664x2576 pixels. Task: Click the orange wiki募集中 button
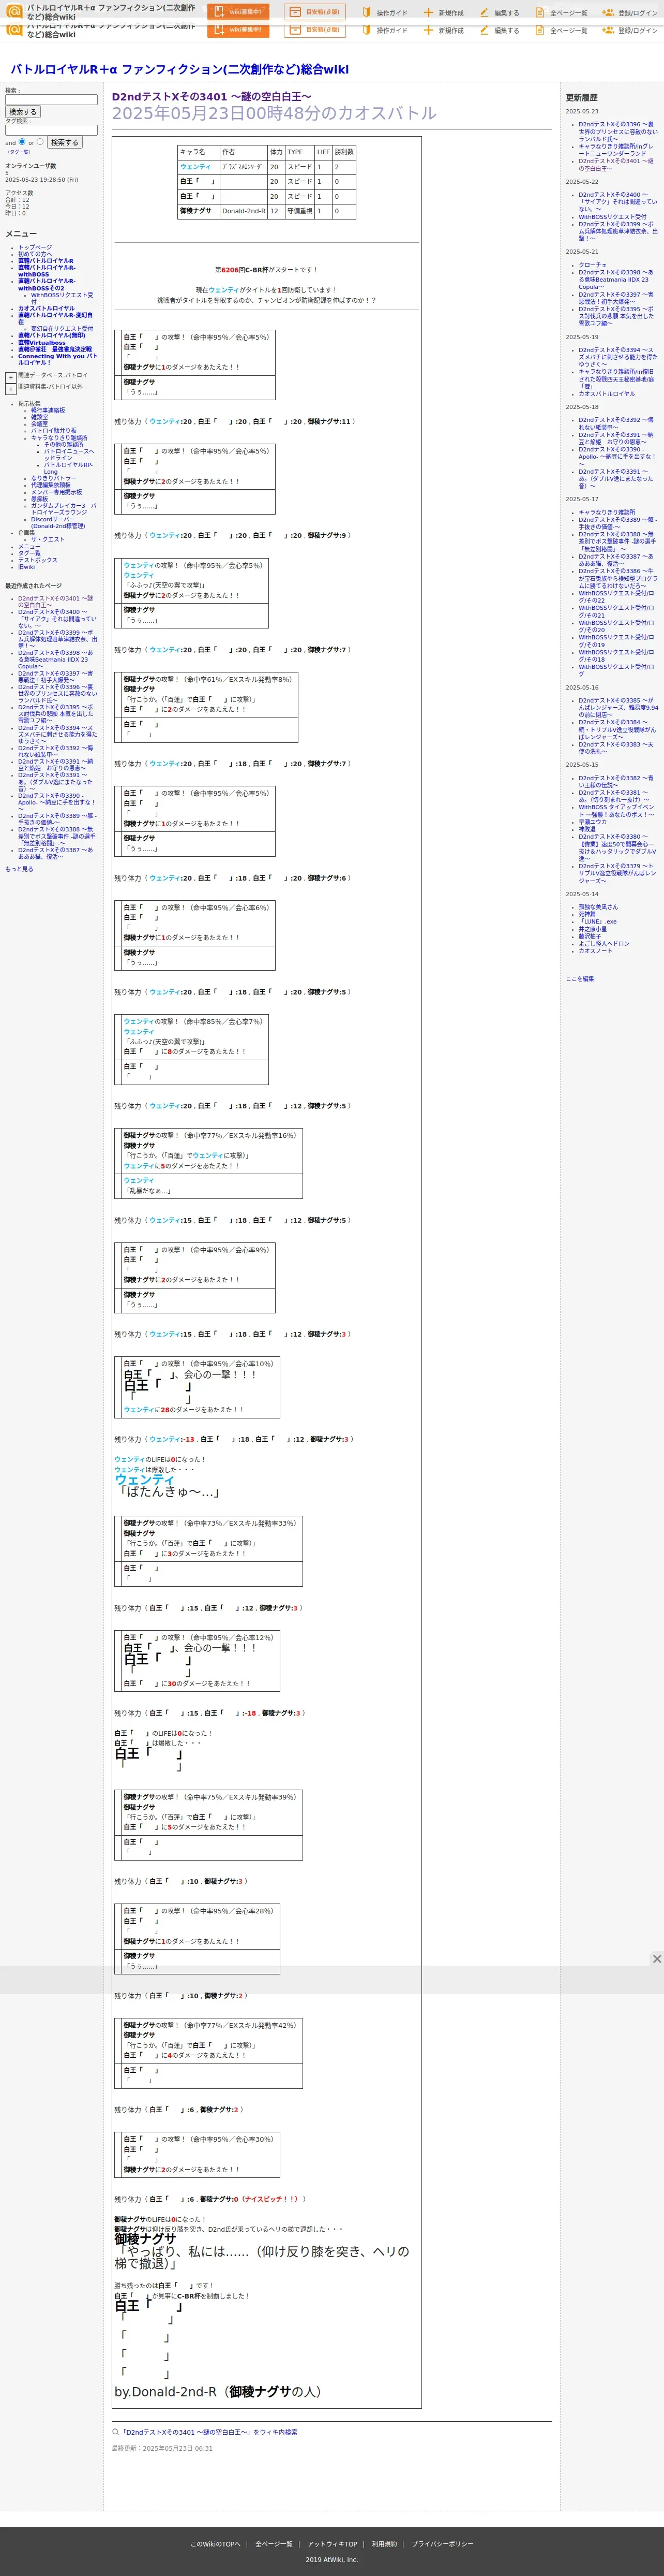[x=238, y=12]
